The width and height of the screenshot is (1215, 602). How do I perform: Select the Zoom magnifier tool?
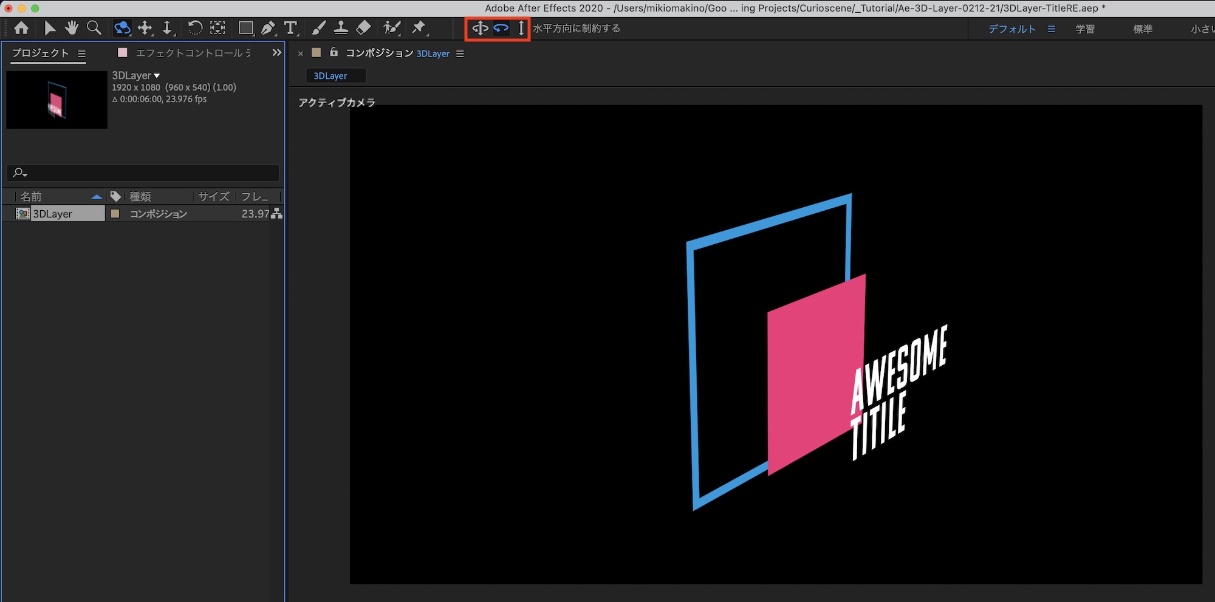(94, 28)
